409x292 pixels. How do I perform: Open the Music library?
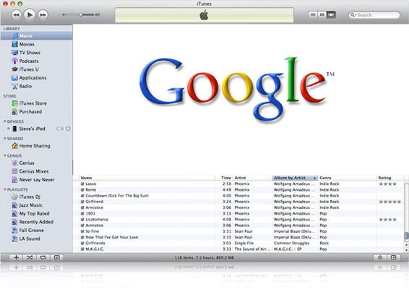point(37,35)
